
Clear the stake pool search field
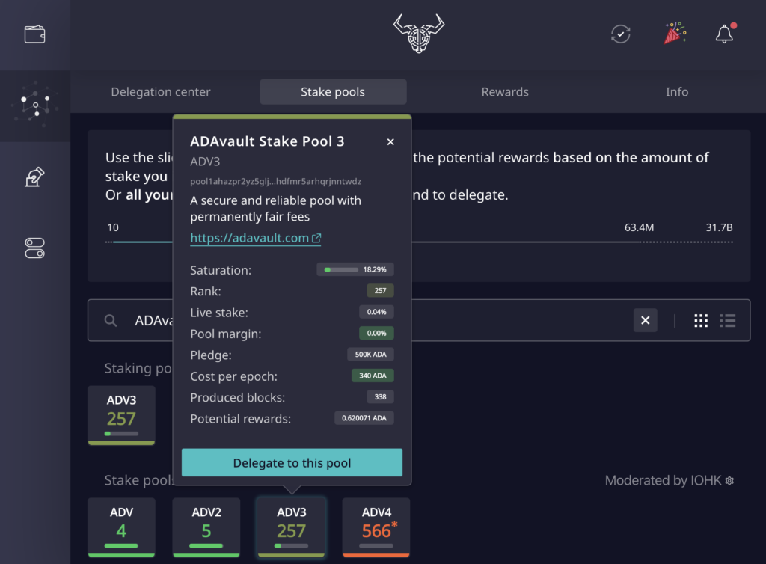point(646,320)
